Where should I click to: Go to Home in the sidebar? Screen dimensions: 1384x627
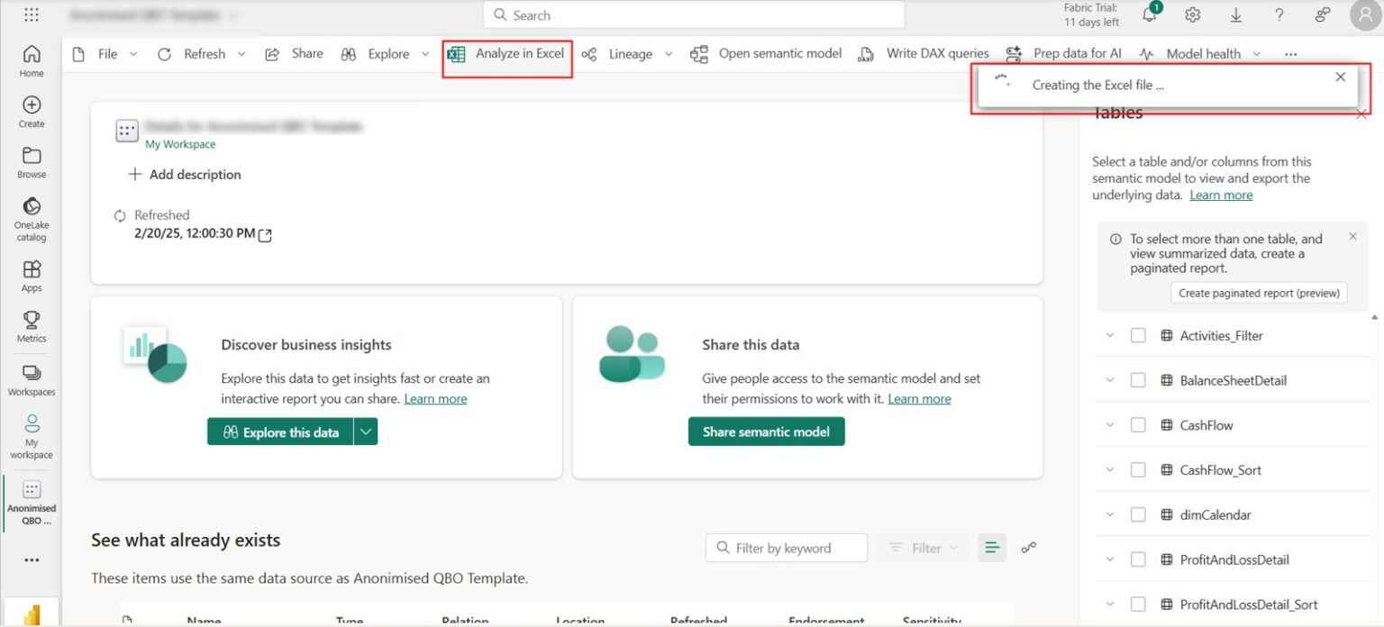(32, 60)
